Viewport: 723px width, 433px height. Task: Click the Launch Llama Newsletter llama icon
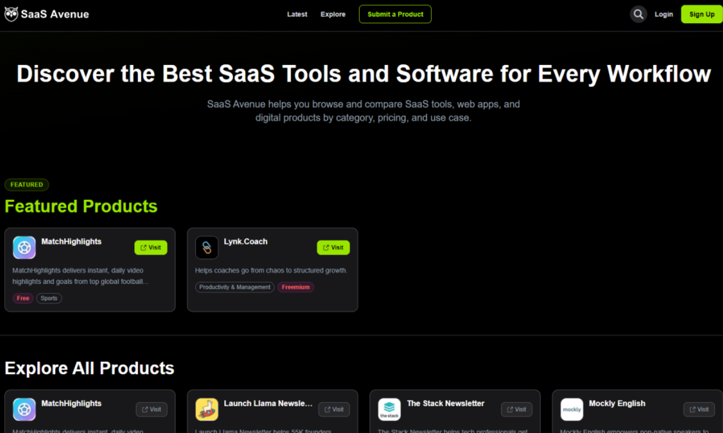(207, 410)
